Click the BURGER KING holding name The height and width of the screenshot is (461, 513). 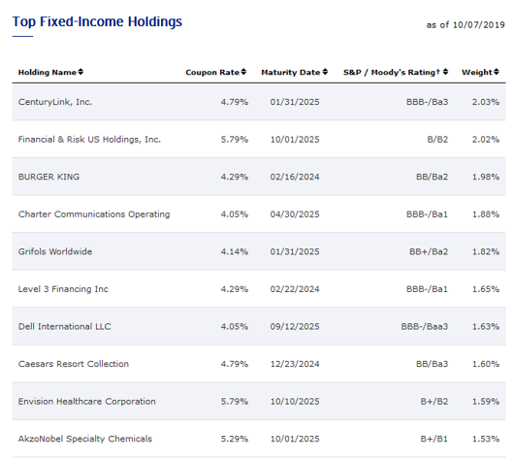(x=48, y=177)
